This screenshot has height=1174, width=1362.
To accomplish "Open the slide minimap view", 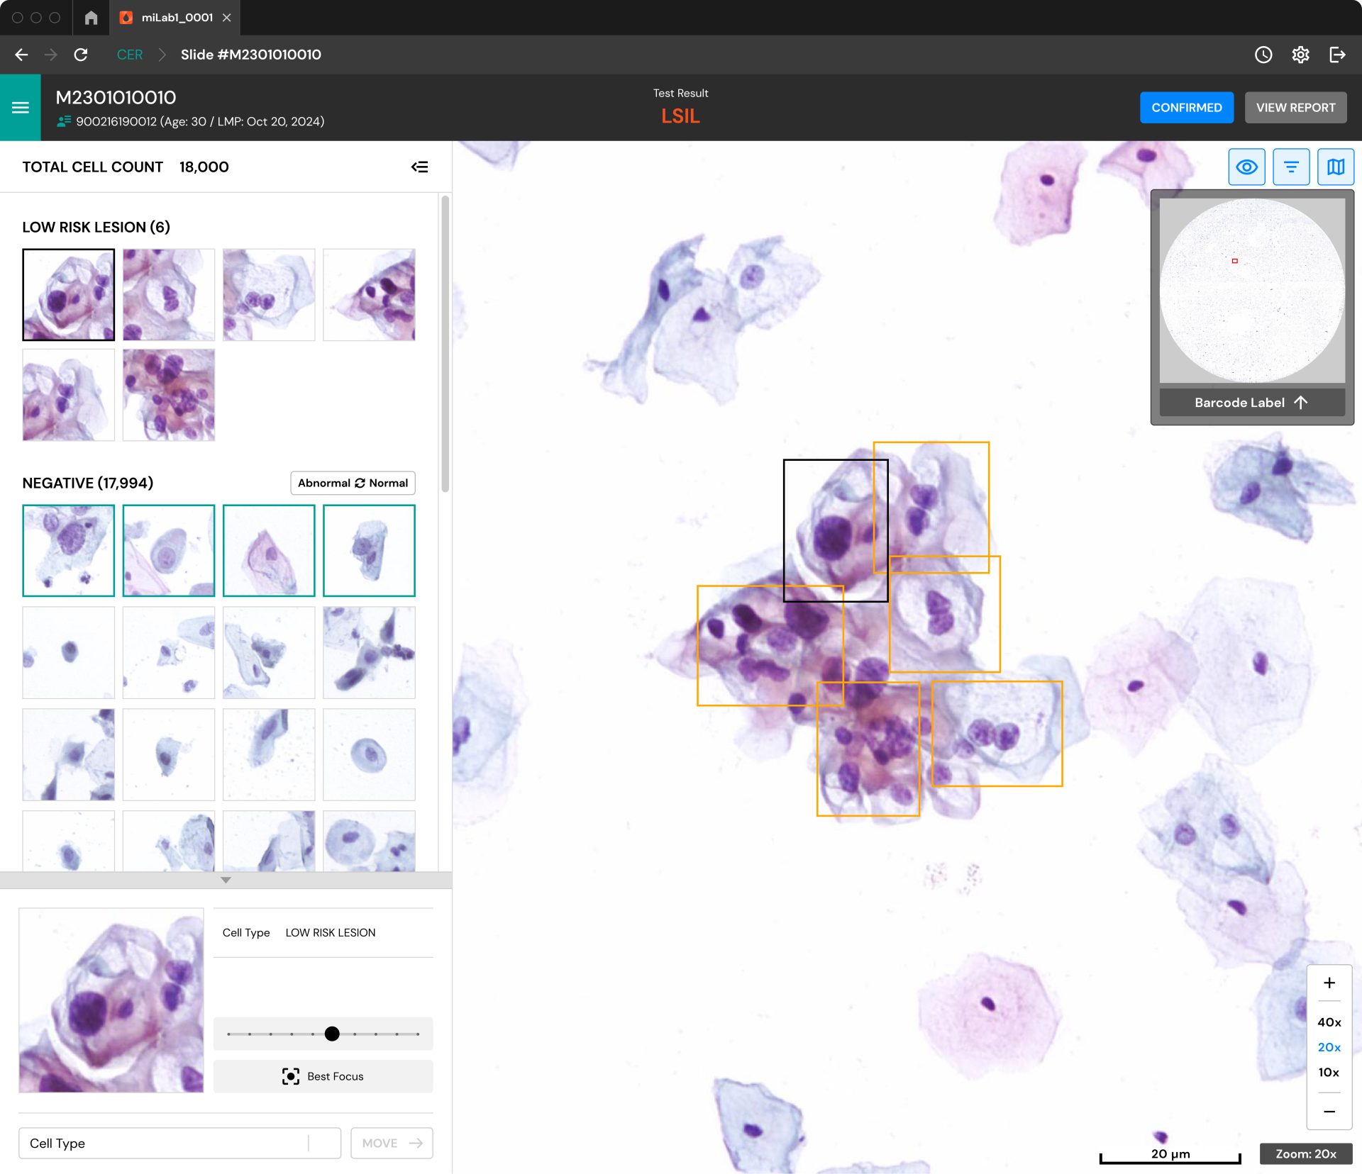I will pyautogui.click(x=1336, y=167).
